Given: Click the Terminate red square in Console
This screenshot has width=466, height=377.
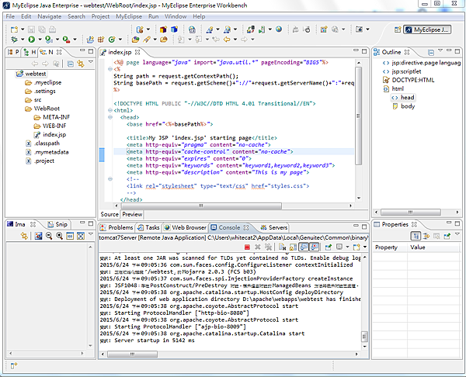Looking at the screenshot, I should pos(247,247).
